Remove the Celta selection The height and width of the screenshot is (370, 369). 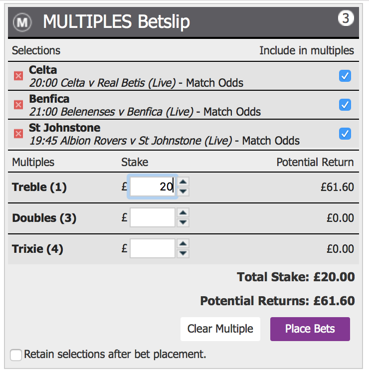18,76
